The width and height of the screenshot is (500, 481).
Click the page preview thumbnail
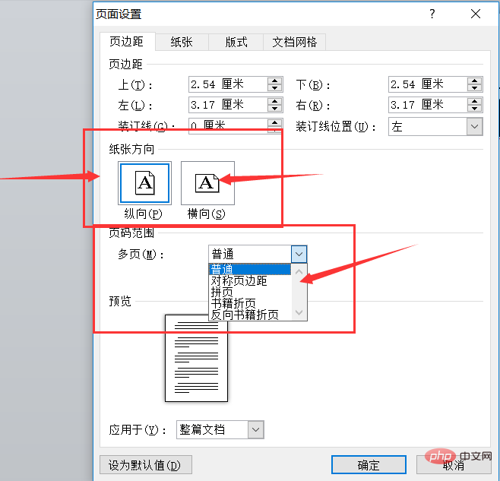[196, 359]
